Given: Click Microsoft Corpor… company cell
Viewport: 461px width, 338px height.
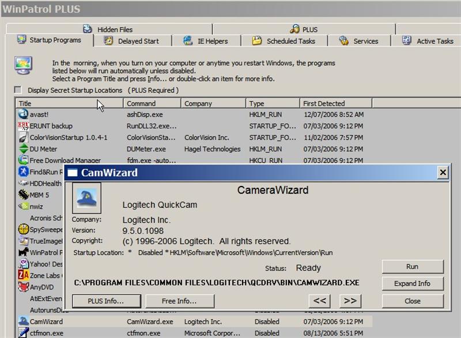Looking at the screenshot, I should click(212, 333).
